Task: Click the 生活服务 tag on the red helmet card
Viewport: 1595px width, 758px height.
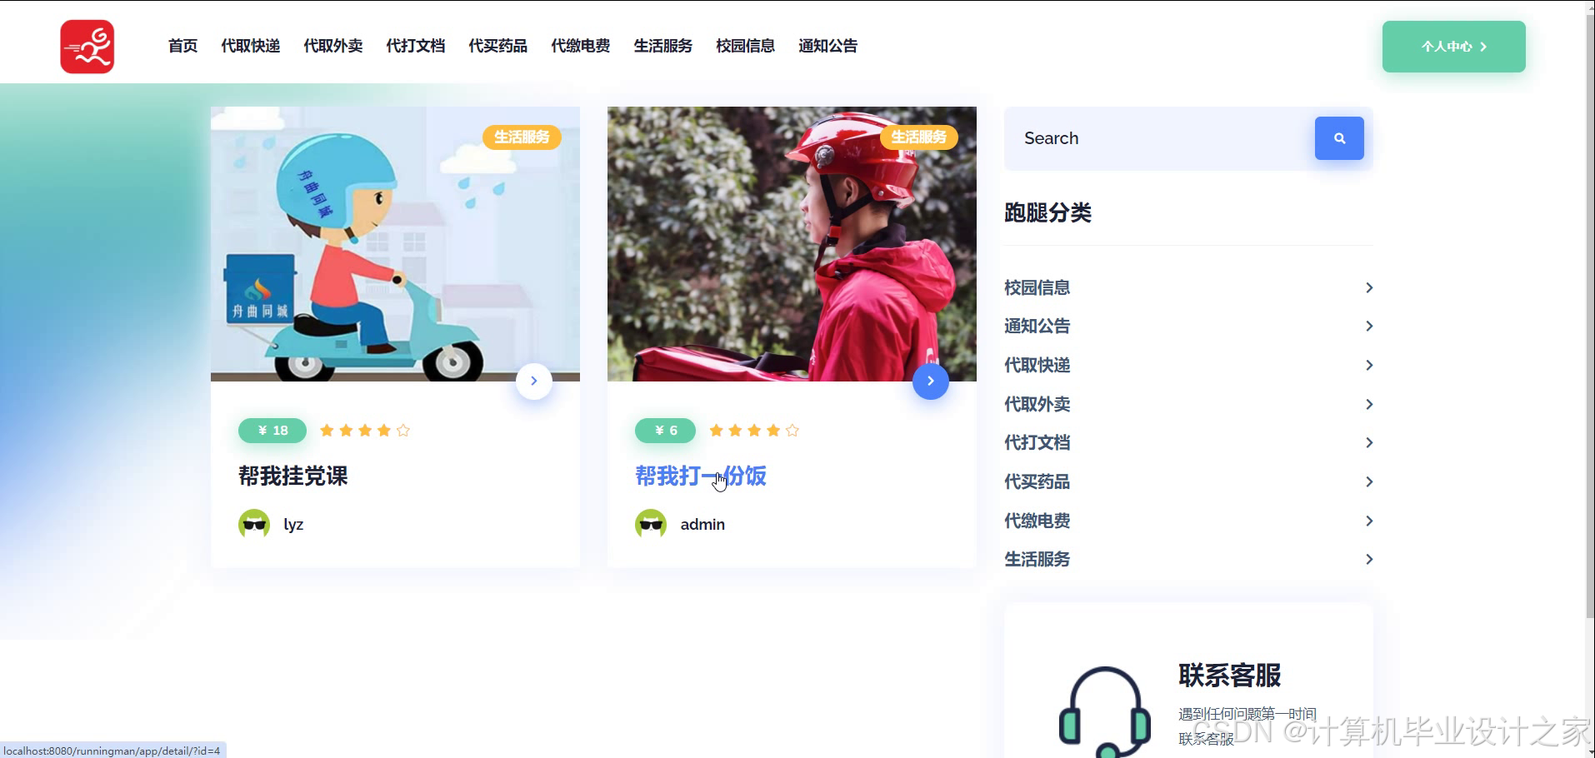Action: [x=918, y=137]
